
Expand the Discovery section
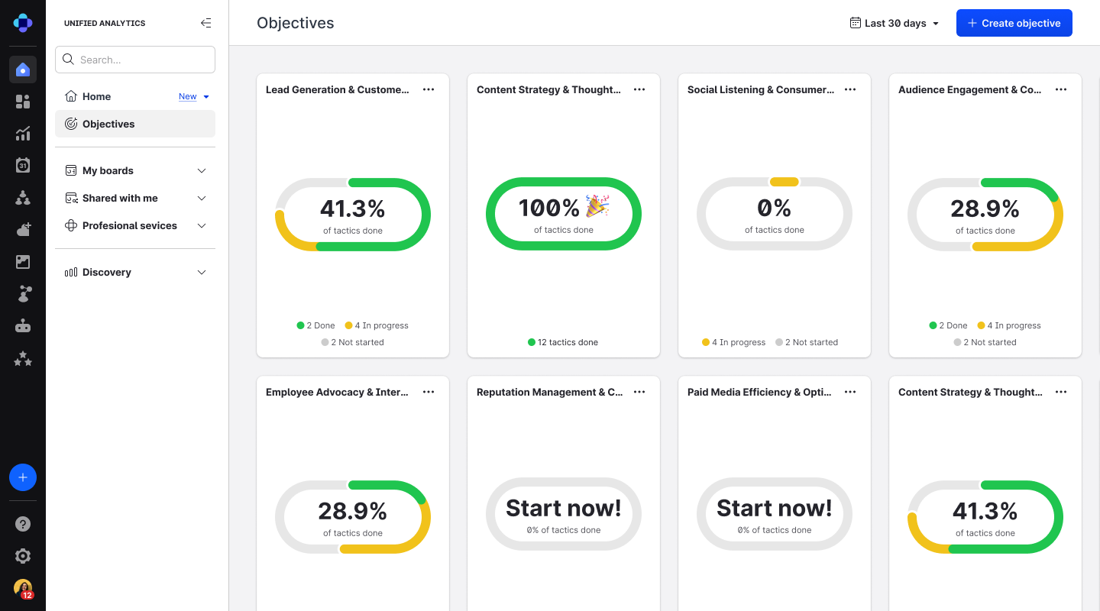point(202,272)
